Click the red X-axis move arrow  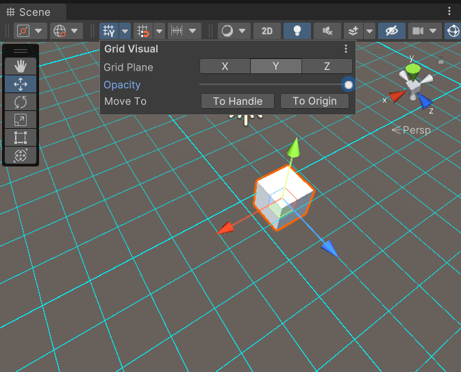click(225, 228)
